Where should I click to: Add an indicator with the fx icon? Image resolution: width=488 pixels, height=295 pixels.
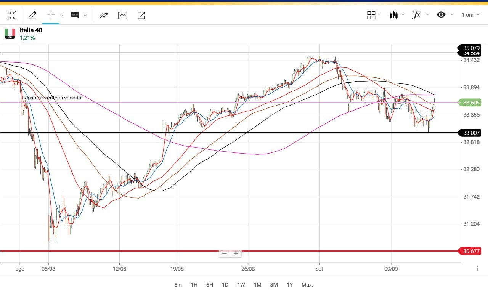pos(416,15)
